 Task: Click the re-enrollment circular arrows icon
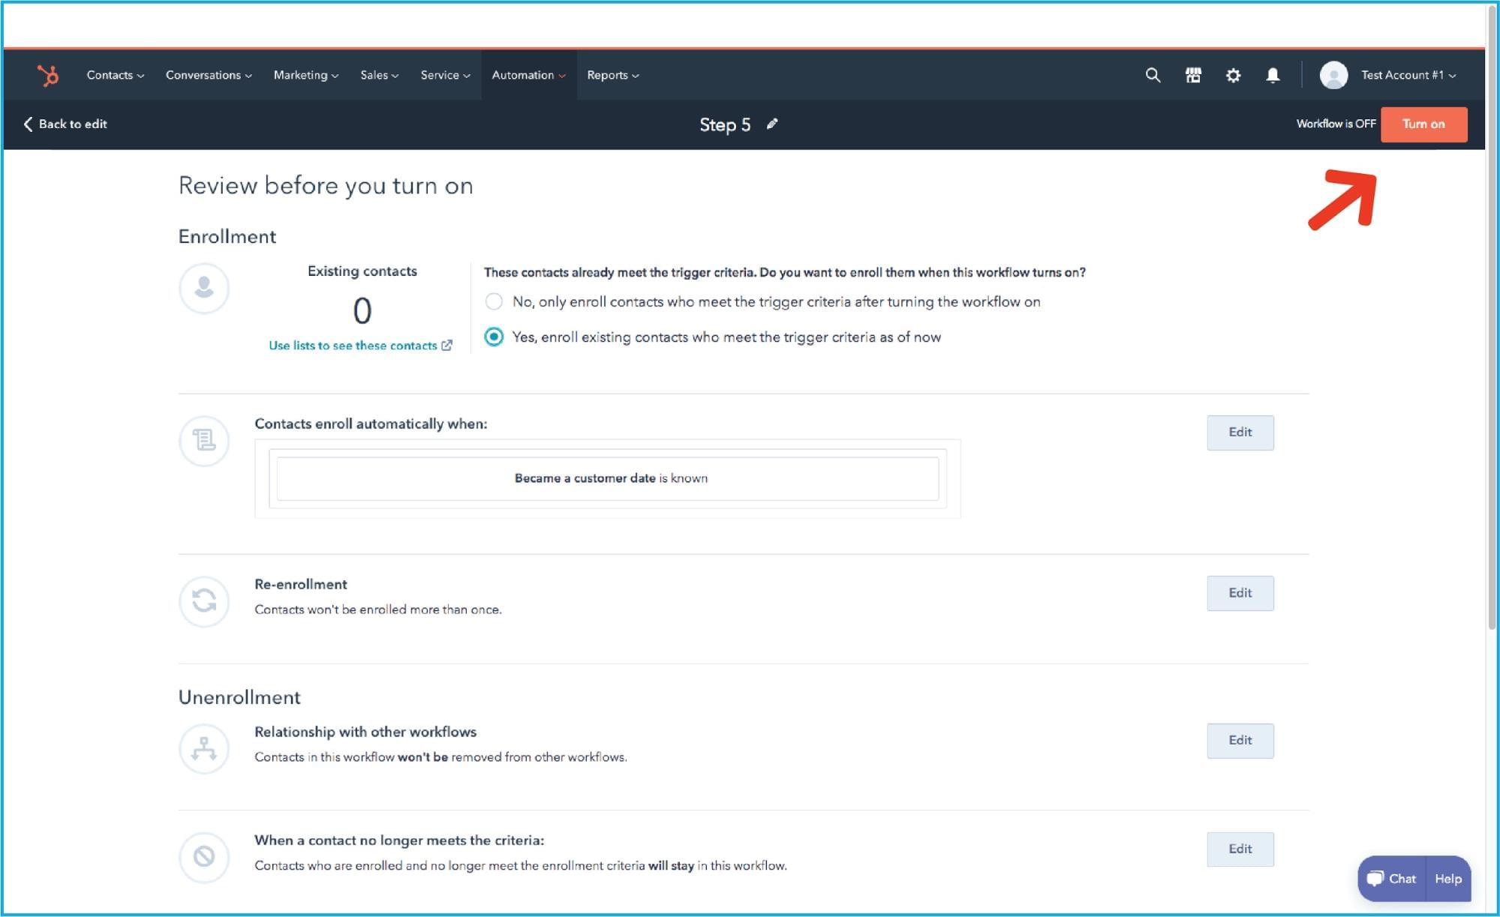[204, 601]
